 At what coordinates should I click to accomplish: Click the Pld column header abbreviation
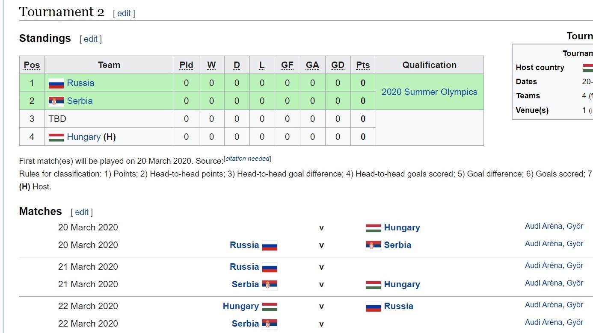tap(186, 65)
